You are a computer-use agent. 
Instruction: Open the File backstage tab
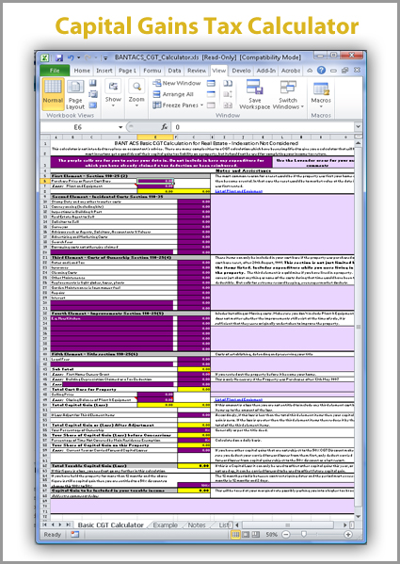tap(55, 71)
